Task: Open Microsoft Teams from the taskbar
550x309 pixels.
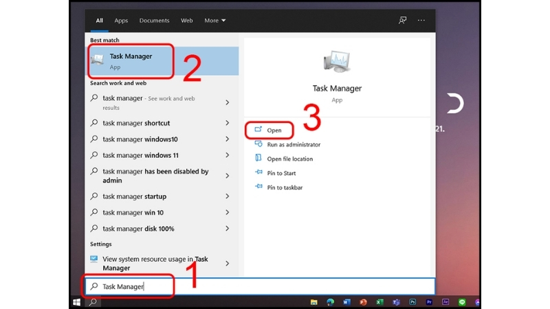Action: 396,302
